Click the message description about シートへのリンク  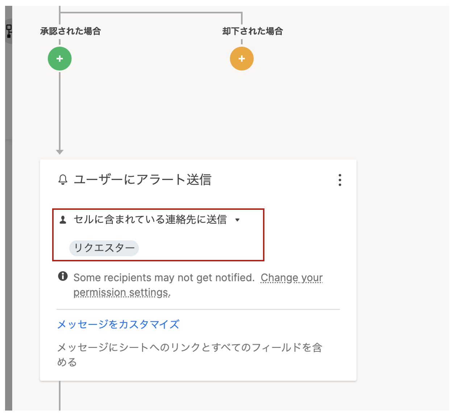tap(189, 355)
